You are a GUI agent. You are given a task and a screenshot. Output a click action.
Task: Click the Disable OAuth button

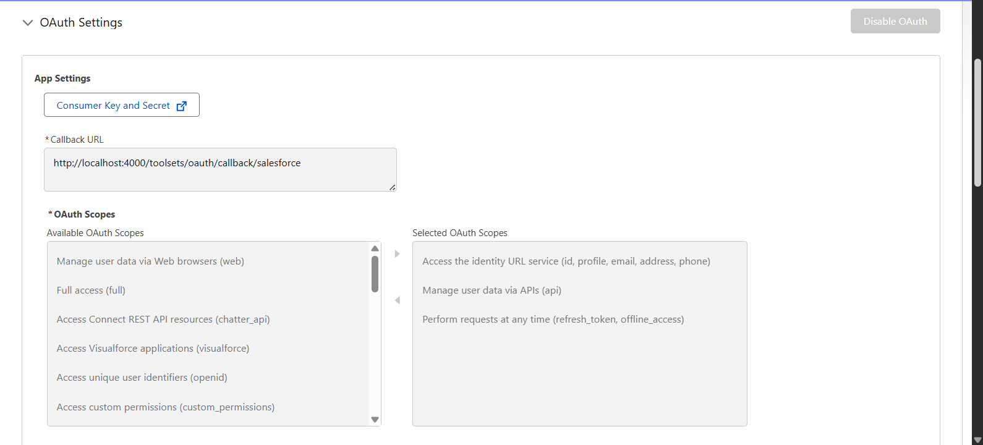tap(895, 21)
